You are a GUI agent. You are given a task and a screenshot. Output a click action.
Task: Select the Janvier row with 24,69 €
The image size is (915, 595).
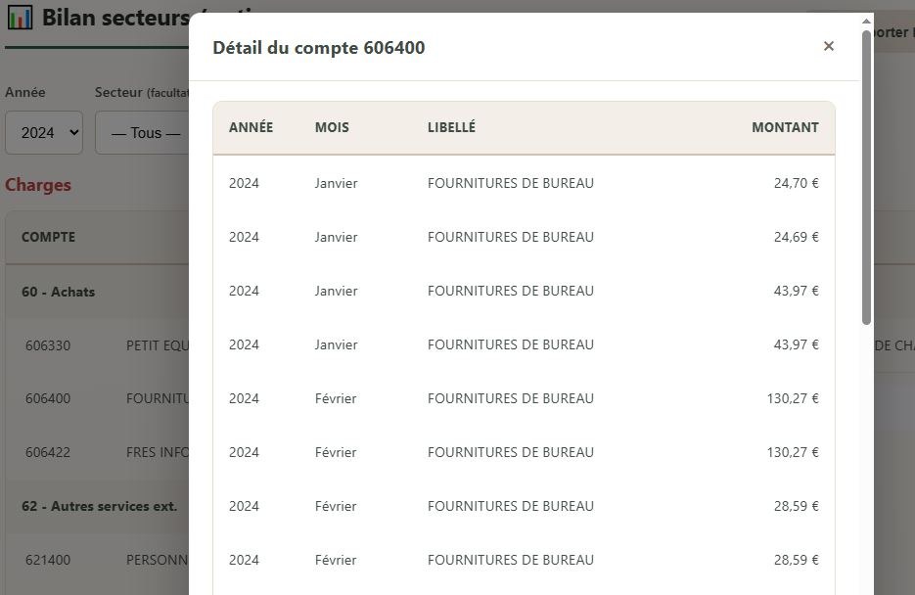pos(524,237)
